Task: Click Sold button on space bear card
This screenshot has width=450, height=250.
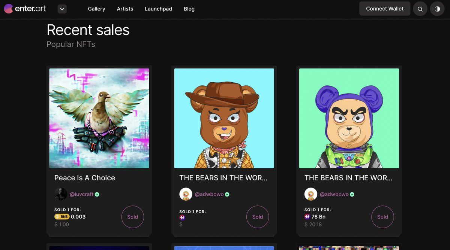Action: (382, 217)
